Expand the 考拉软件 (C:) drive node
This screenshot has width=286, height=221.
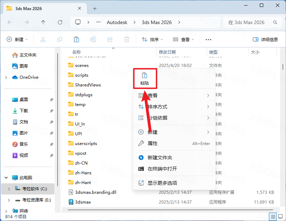point(9,189)
